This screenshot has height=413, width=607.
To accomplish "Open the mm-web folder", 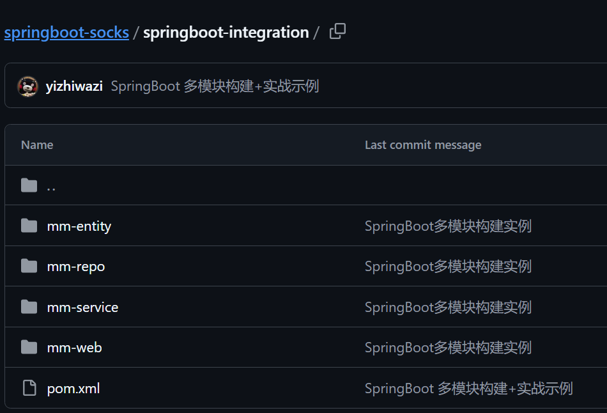I will tap(74, 348).
